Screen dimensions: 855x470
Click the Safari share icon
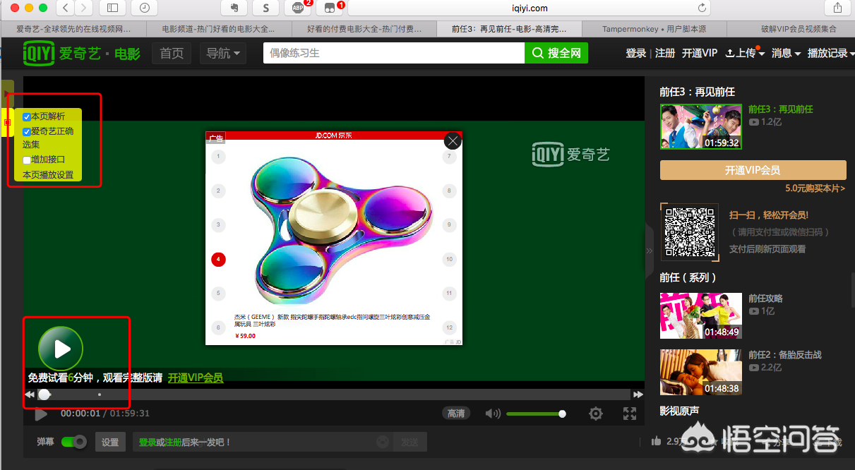(x=837, y=8)
